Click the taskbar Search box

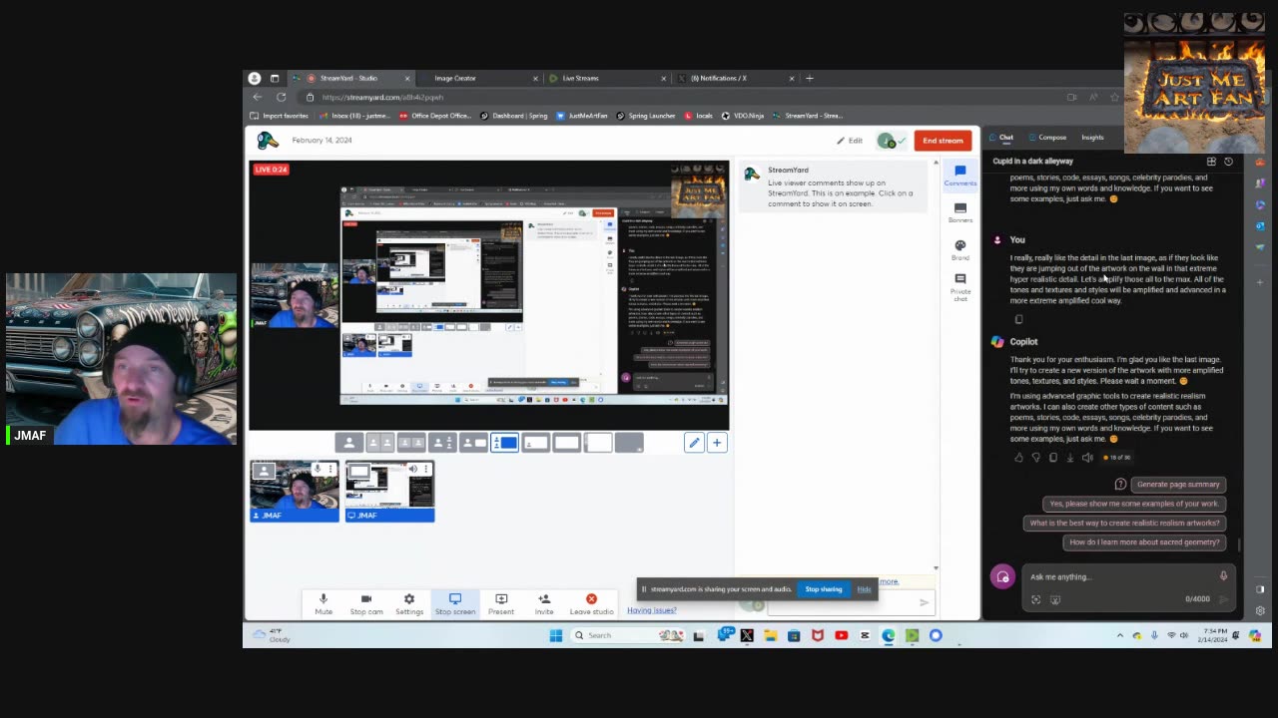tap(627, 635)
